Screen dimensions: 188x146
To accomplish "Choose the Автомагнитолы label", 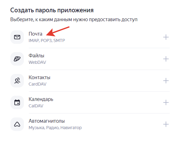I will coord(47,121).
